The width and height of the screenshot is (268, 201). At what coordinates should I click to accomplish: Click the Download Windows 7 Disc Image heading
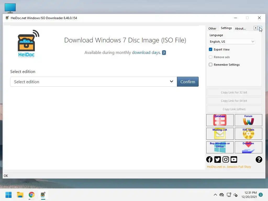point(125,40)
